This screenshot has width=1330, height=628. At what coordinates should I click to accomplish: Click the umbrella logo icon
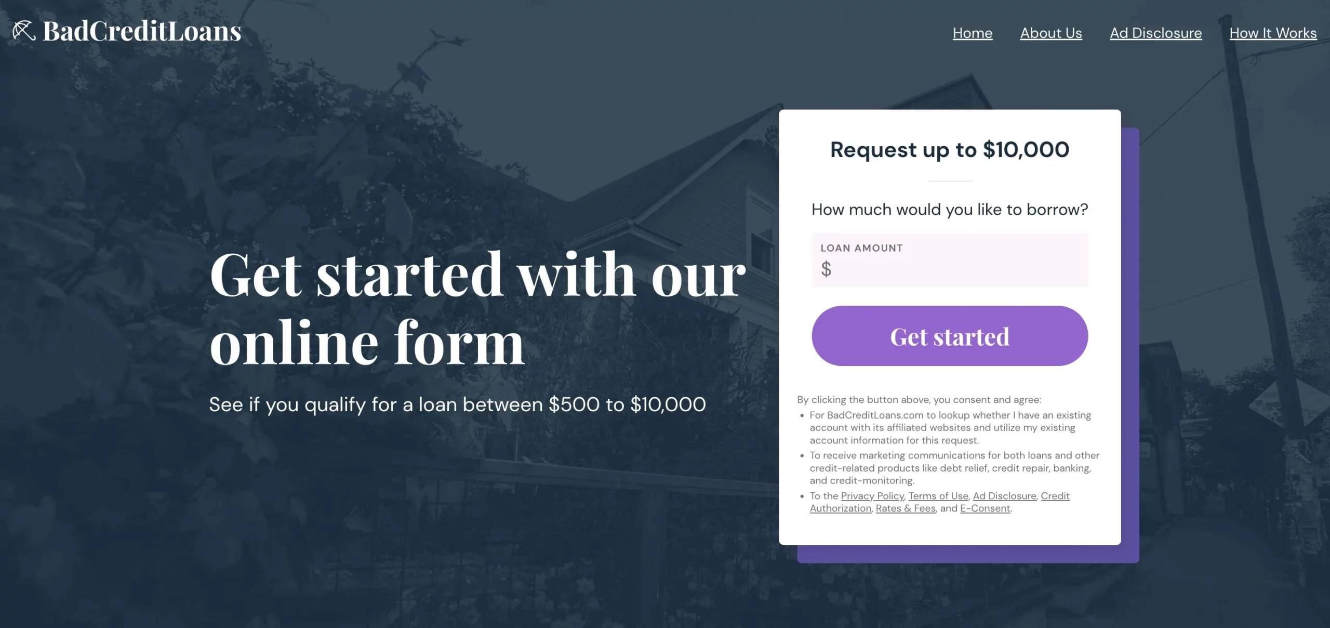pos(24,31)
